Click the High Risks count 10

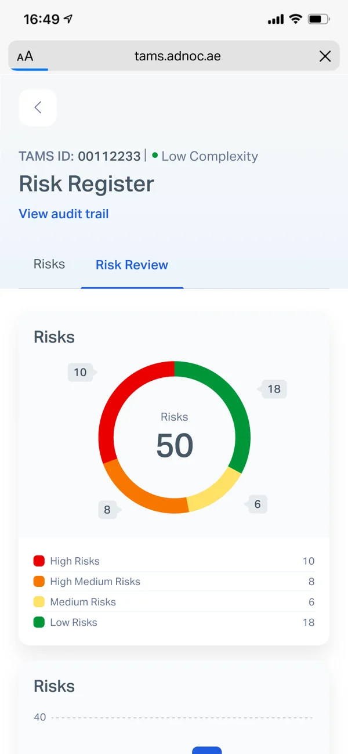click(x=308, y=561)
